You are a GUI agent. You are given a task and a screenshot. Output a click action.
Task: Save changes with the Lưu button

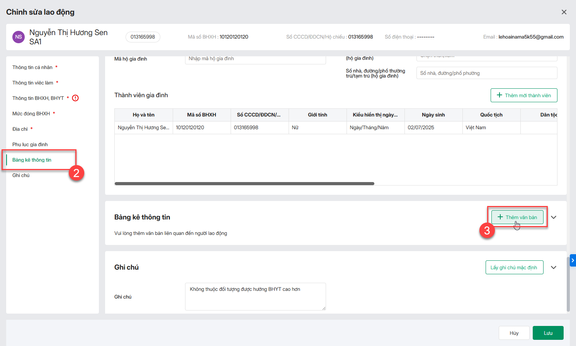coord(548,333)
